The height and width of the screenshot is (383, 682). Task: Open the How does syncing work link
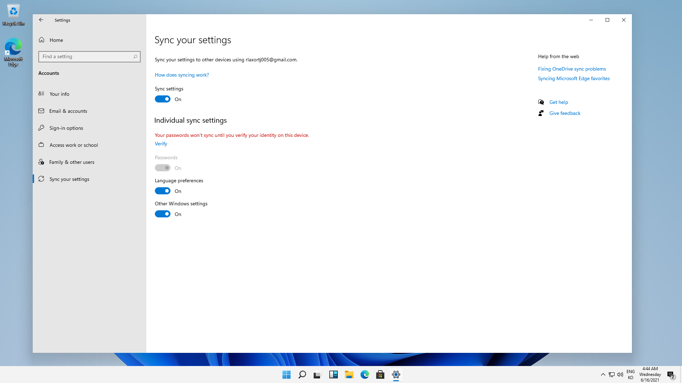(182, 75)
